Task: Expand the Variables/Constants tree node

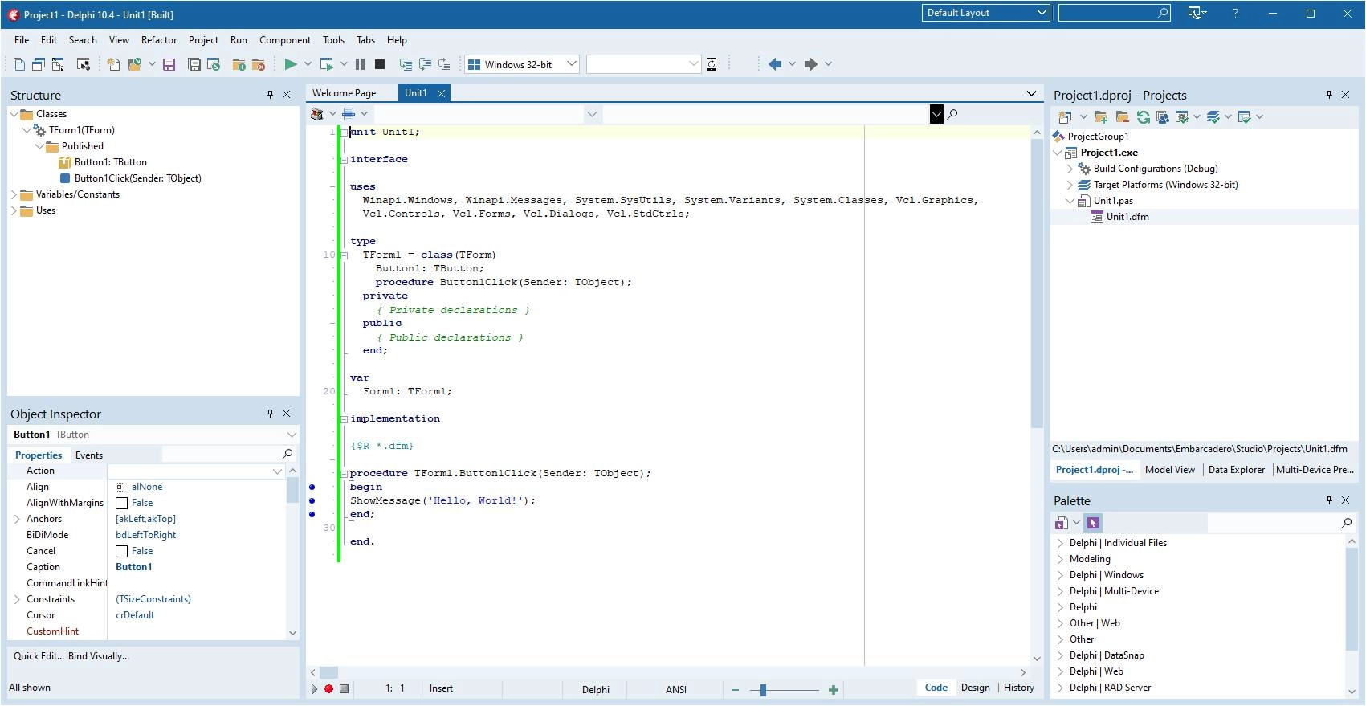Action: click(14, 194)
